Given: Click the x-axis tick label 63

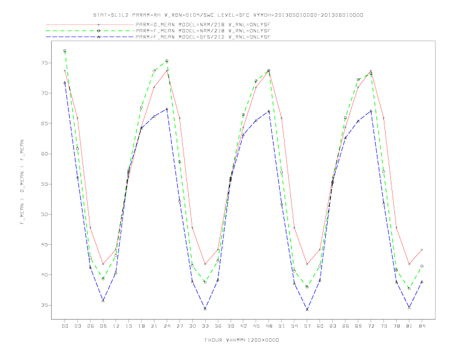Looking at the screenshot, I should point(333,326).
